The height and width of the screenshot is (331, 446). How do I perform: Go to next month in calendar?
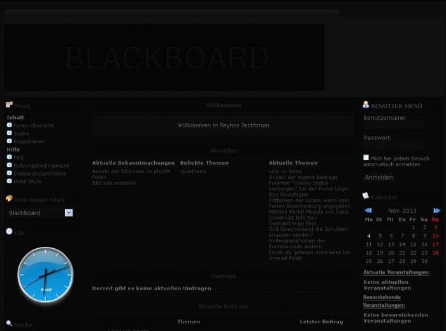436,211
